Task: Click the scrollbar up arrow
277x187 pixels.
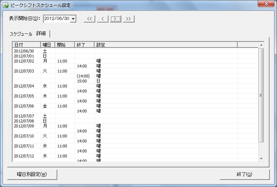Action: pos(261,45)
